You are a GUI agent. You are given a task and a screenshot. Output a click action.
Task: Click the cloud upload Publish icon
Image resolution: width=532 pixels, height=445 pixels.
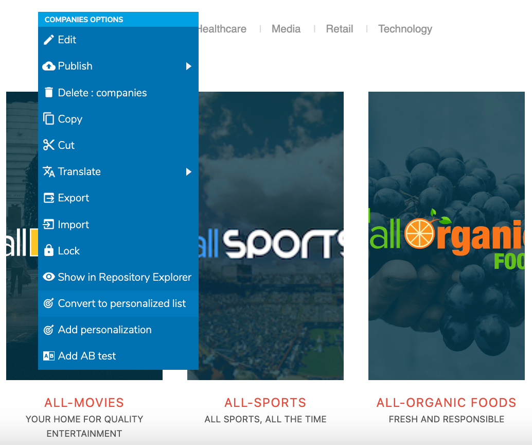(49, 66)
